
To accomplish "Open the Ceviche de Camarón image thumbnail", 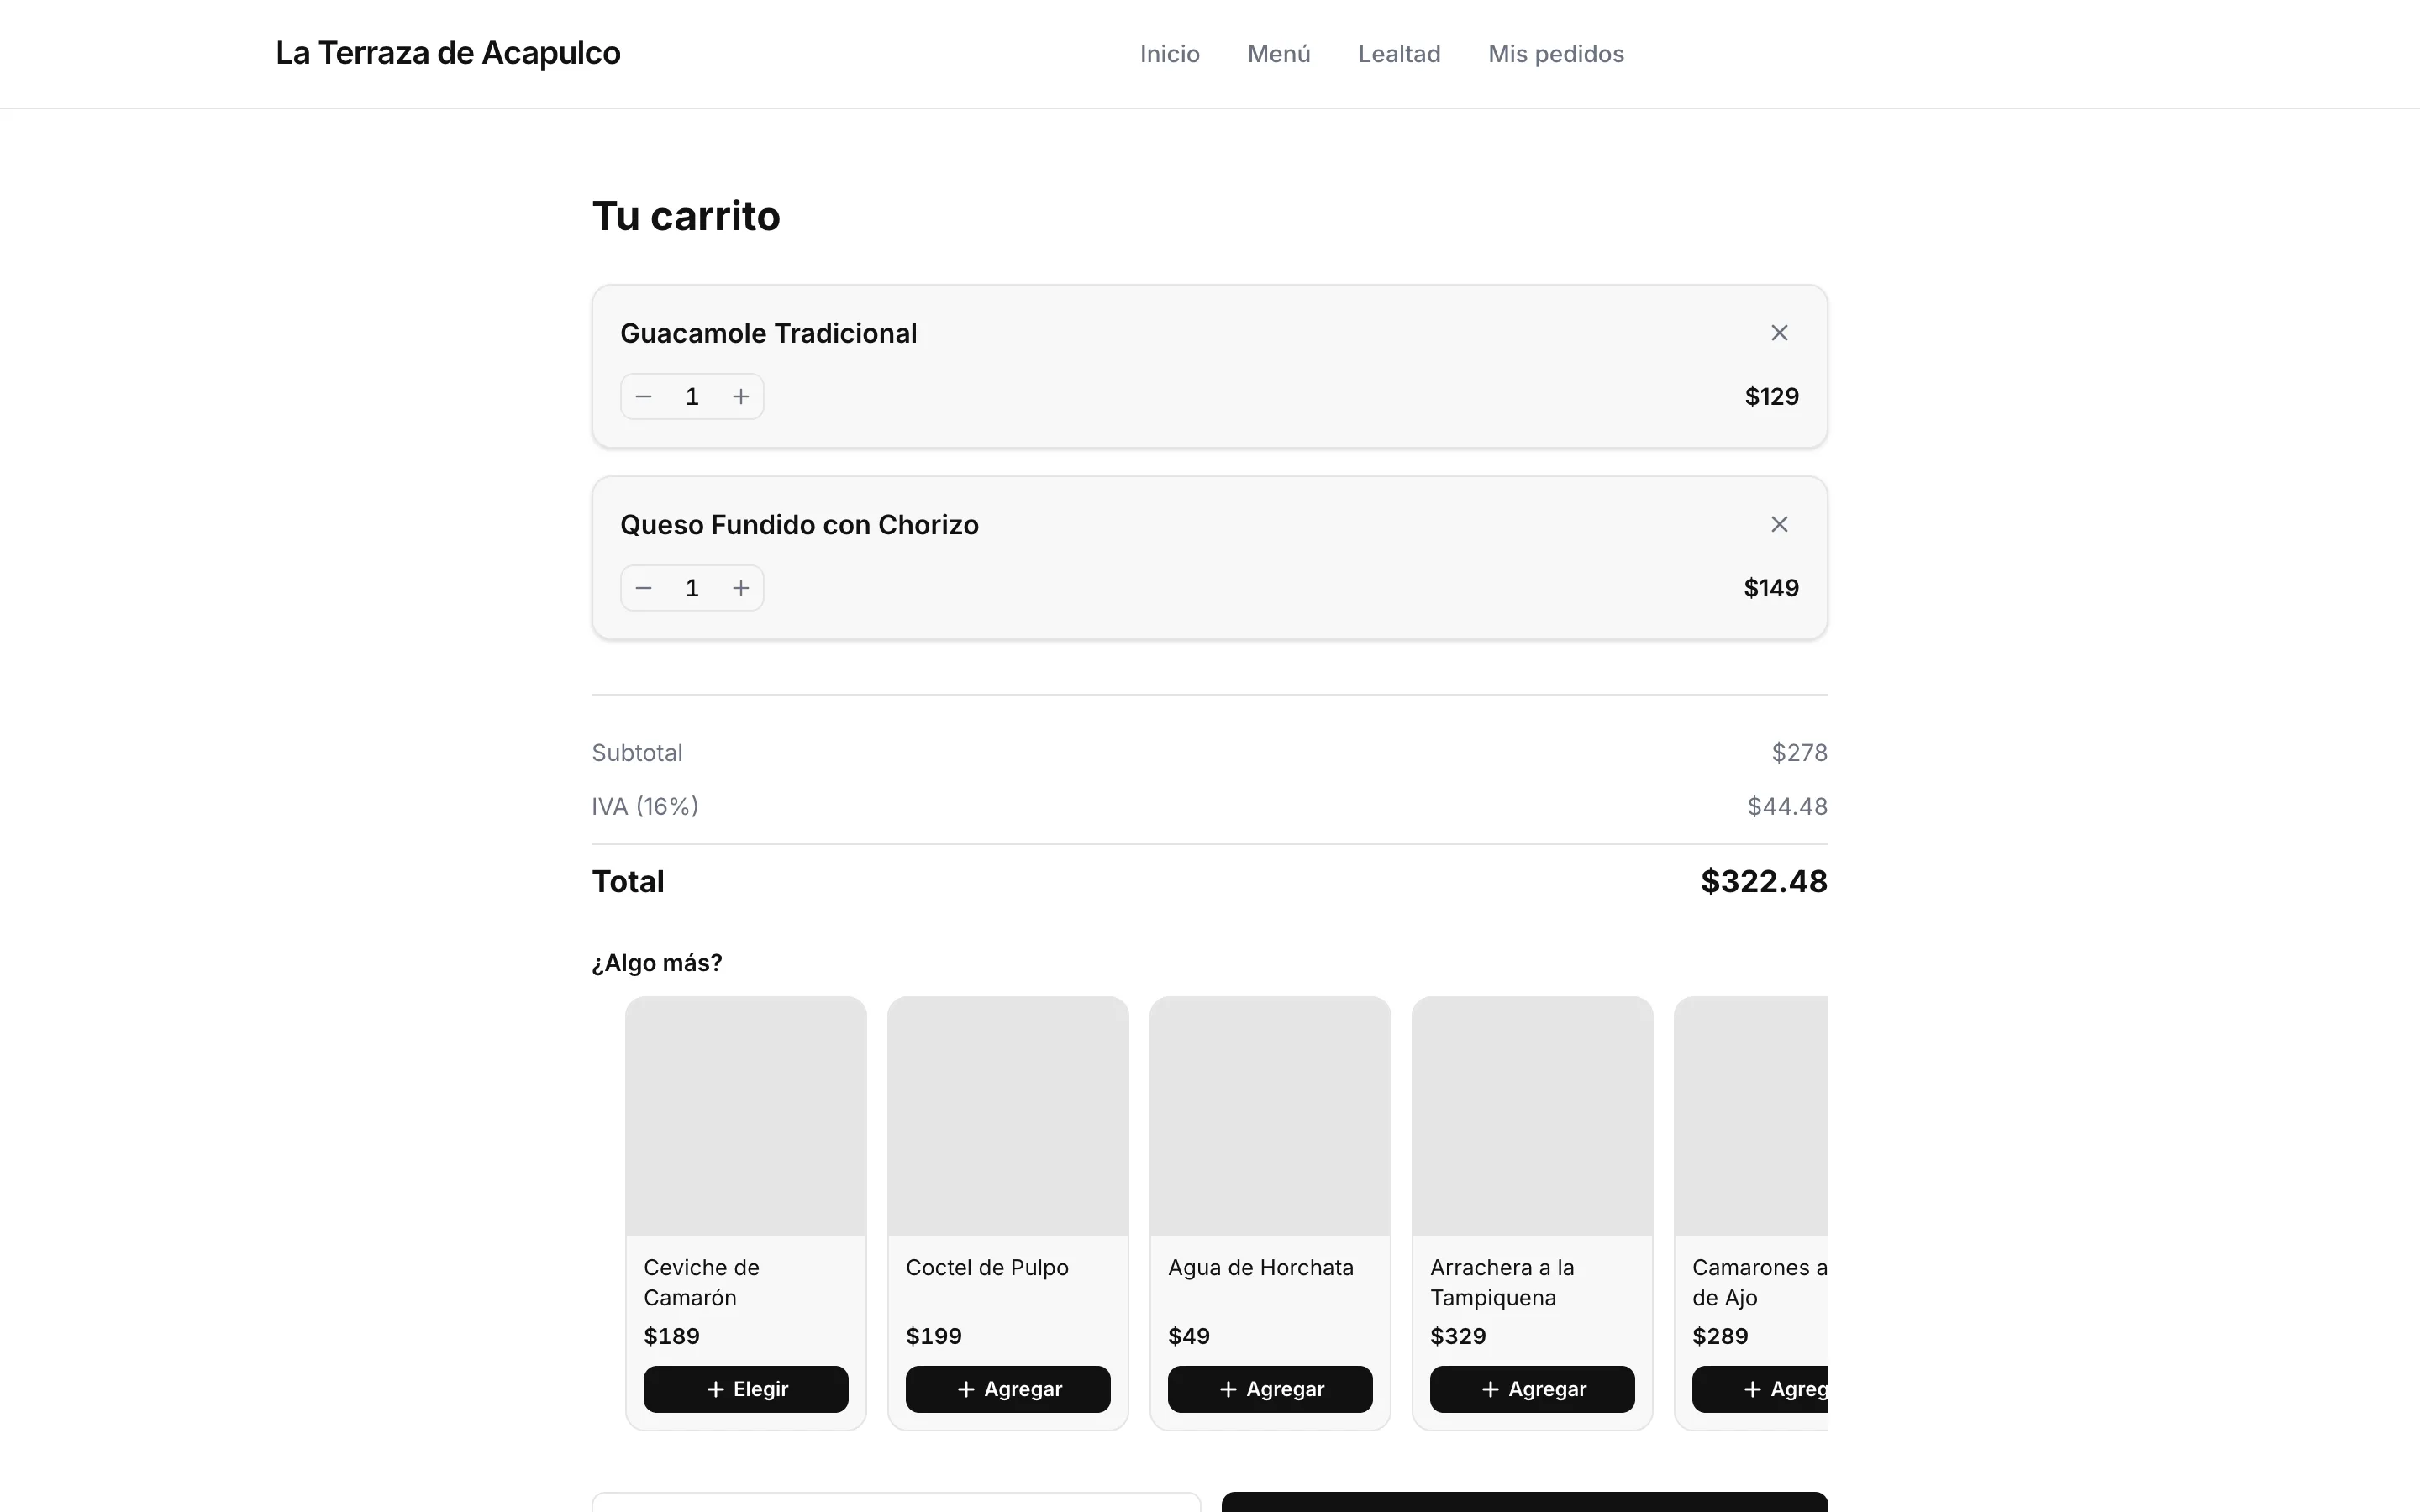I will pos(746,1116).
